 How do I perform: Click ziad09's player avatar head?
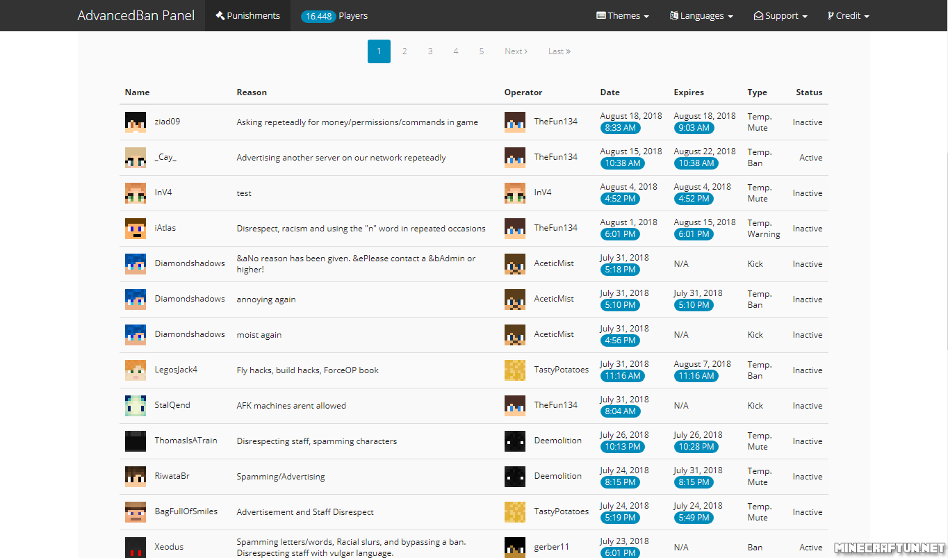136,122
